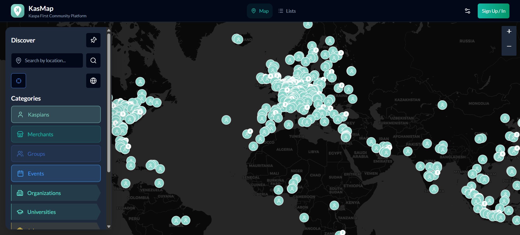Click the KasMap logo icon
Screen dimensions: 520x235
point(18,11)
